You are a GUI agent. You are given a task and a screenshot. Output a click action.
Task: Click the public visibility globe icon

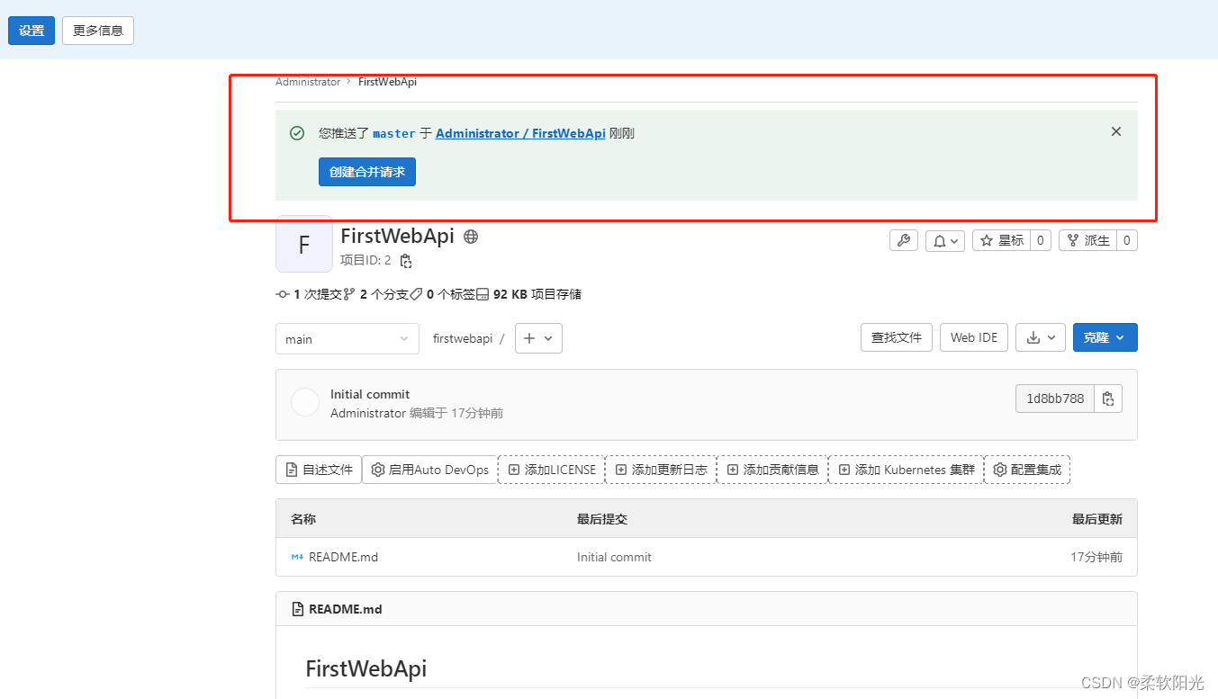click(x=471, y=237)
